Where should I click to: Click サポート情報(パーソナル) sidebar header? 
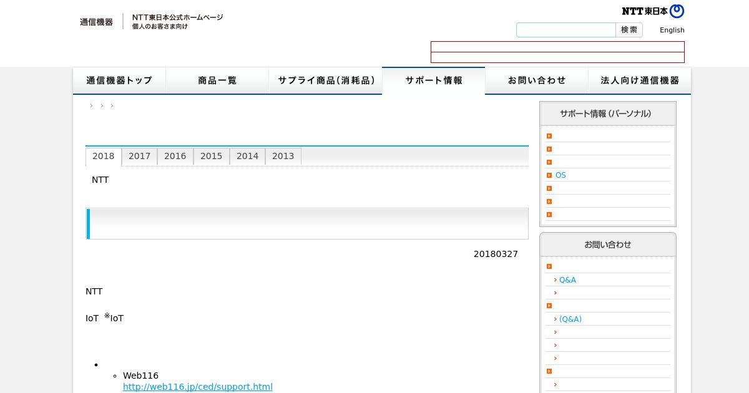pos(608,114)
